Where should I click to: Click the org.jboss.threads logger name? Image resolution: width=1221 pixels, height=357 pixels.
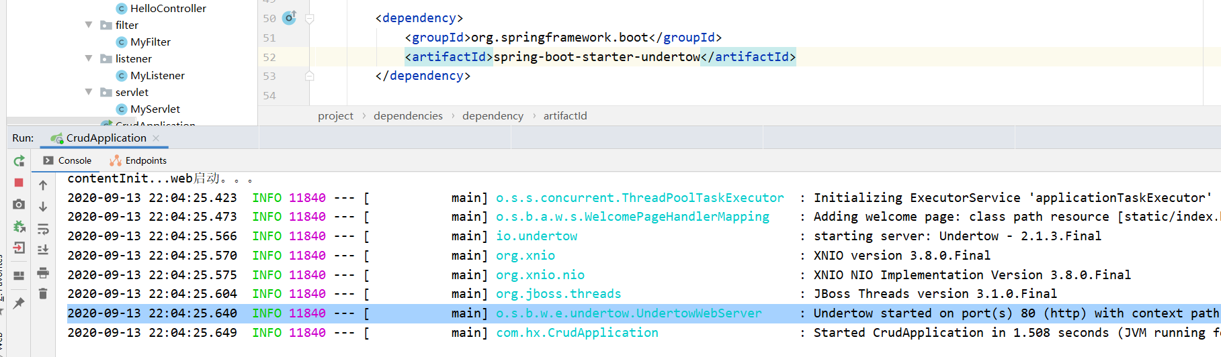click(x=558, y=294)
